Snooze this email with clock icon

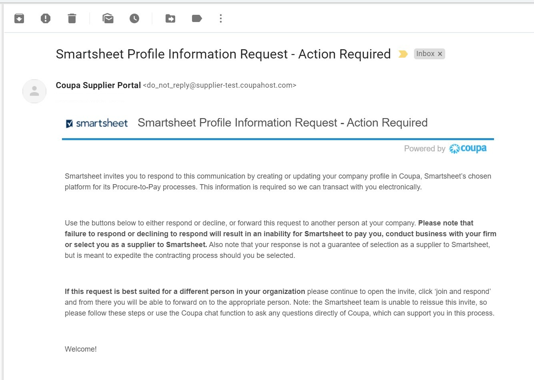134,18
